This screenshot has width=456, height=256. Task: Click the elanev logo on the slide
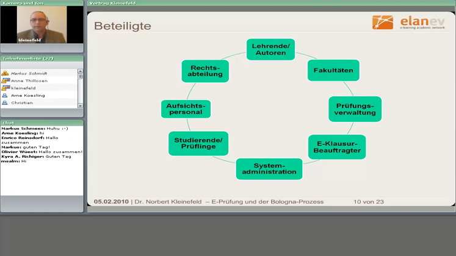(x=408, y=23)
